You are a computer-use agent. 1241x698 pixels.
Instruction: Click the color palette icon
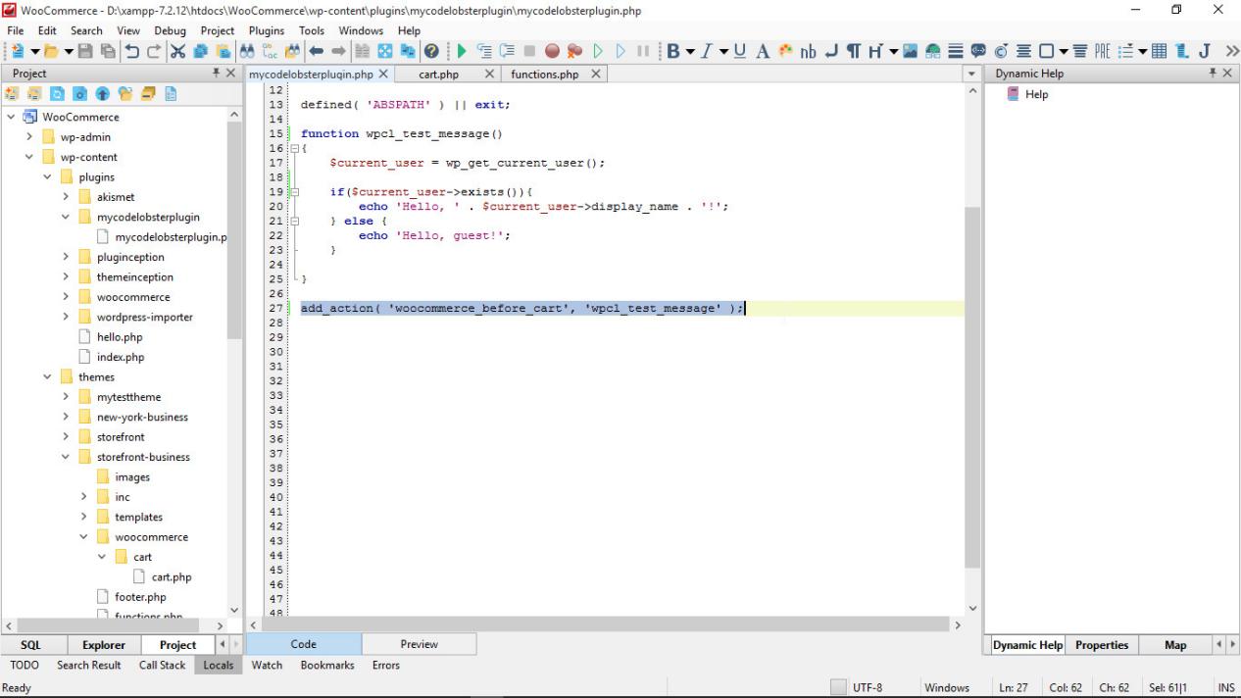click(x=785, y=51)
